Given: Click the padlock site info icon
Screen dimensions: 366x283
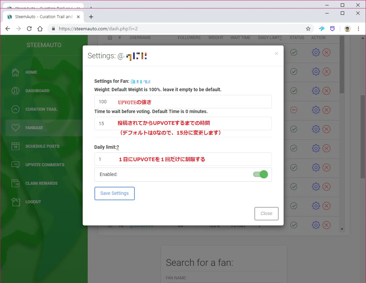Looking at the screenshot, I should coord(53,29).
